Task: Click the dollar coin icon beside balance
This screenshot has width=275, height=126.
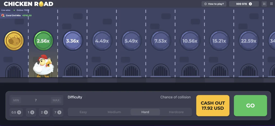Action: coord(251,4)
